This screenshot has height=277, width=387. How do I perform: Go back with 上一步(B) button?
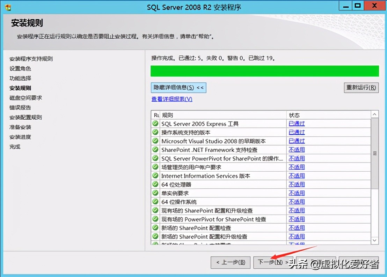pyautogui.click(x=231, y=262)
